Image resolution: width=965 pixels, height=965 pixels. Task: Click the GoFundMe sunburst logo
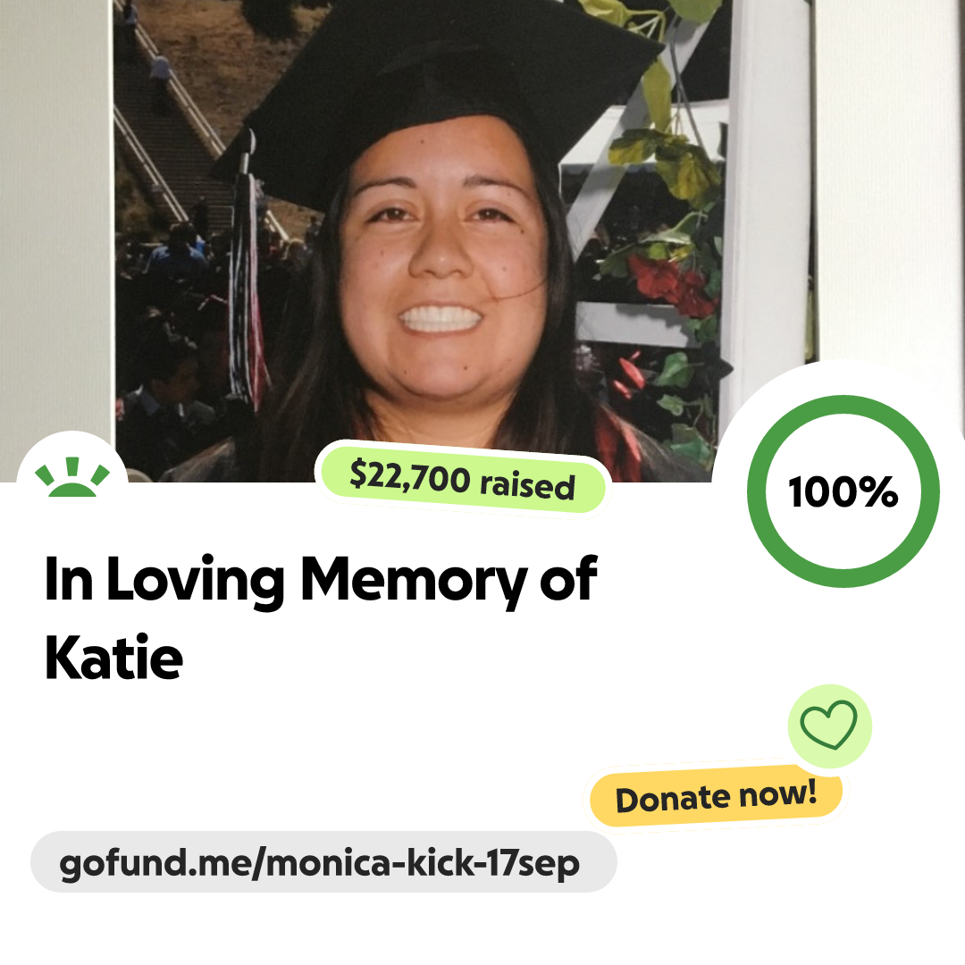click(x=72, y=477)
